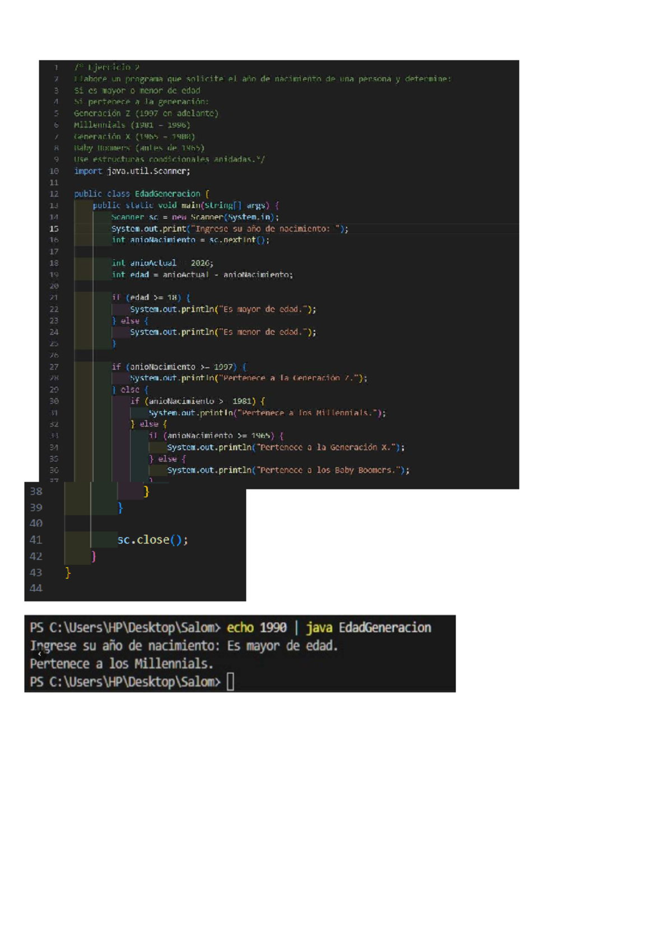Click "echo 1990" in the terminal command

click(256, 628)
